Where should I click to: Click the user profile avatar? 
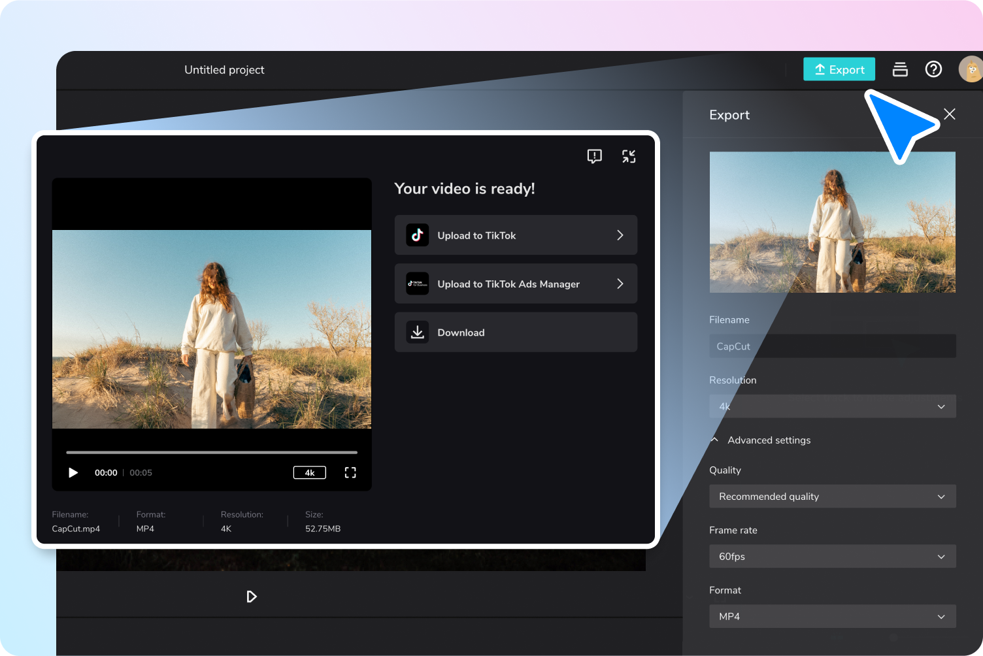coord(971,69)
